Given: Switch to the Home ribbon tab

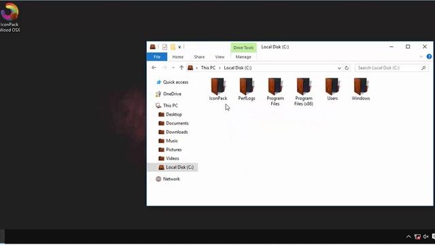Looking at the screenshot, I should pos(178,56).
